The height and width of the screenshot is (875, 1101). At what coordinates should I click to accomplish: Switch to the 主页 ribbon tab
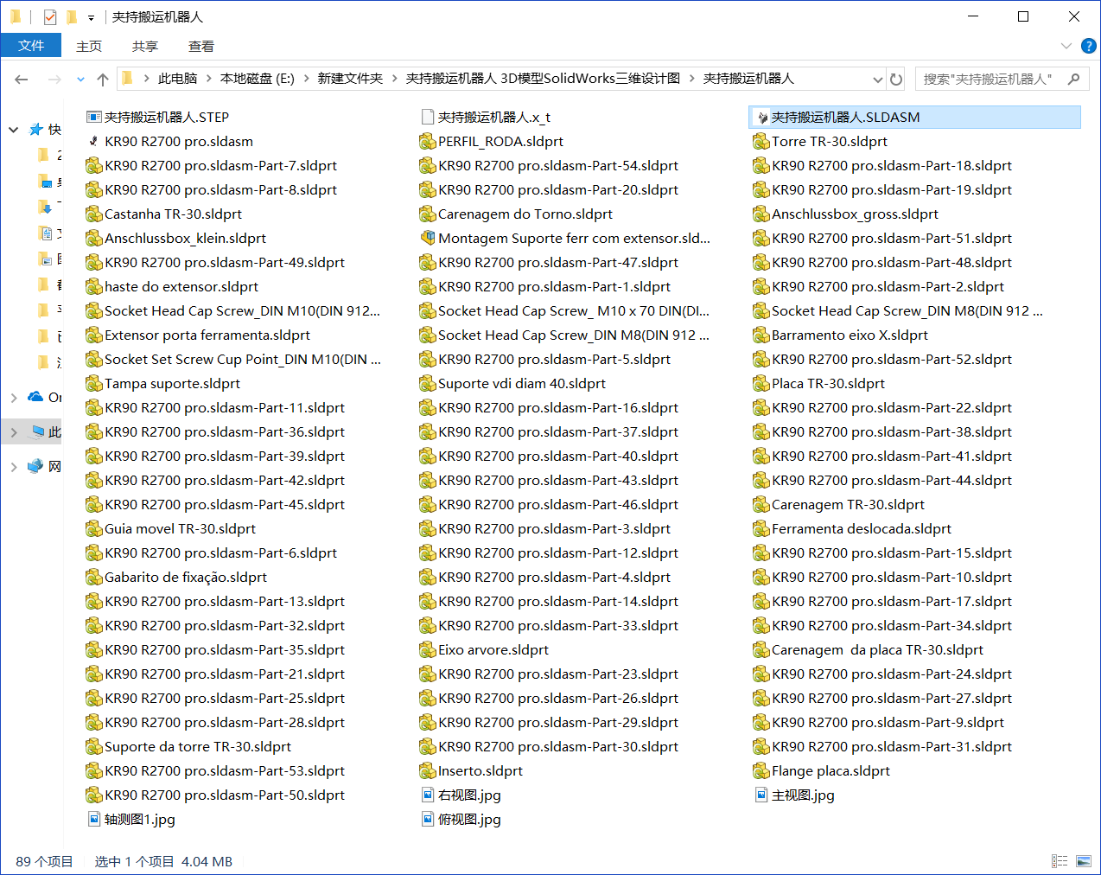point(89,46)
